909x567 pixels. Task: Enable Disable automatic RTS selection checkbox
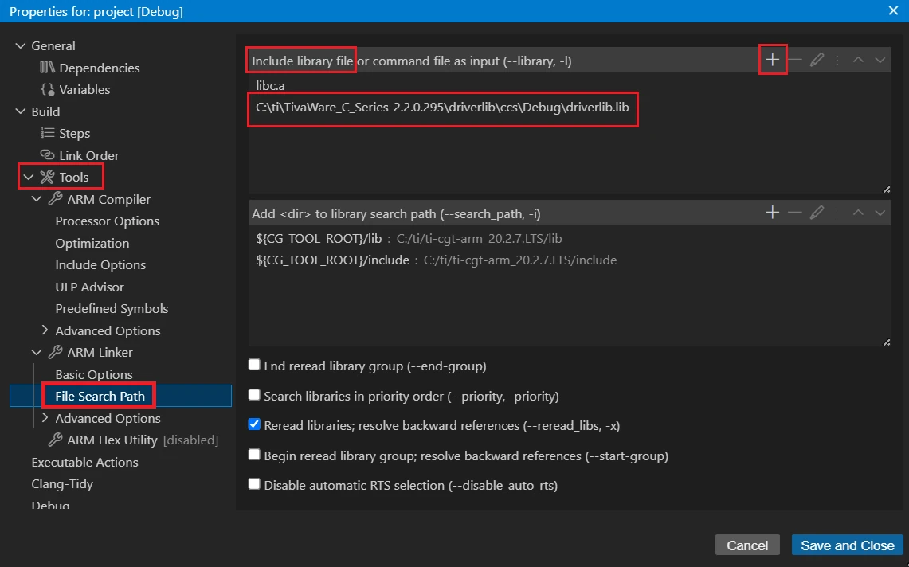tap(254, 483)
